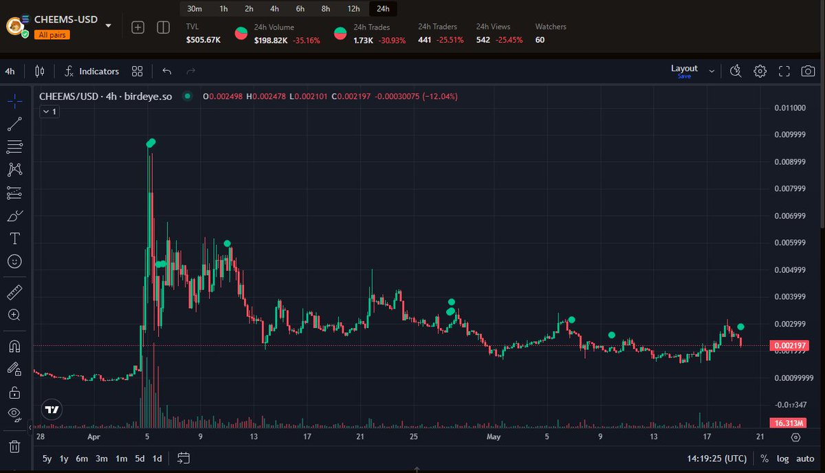Toggle logarithmic price scale
825x473 pixels.
pyautogui.click(x=783, y=459)
